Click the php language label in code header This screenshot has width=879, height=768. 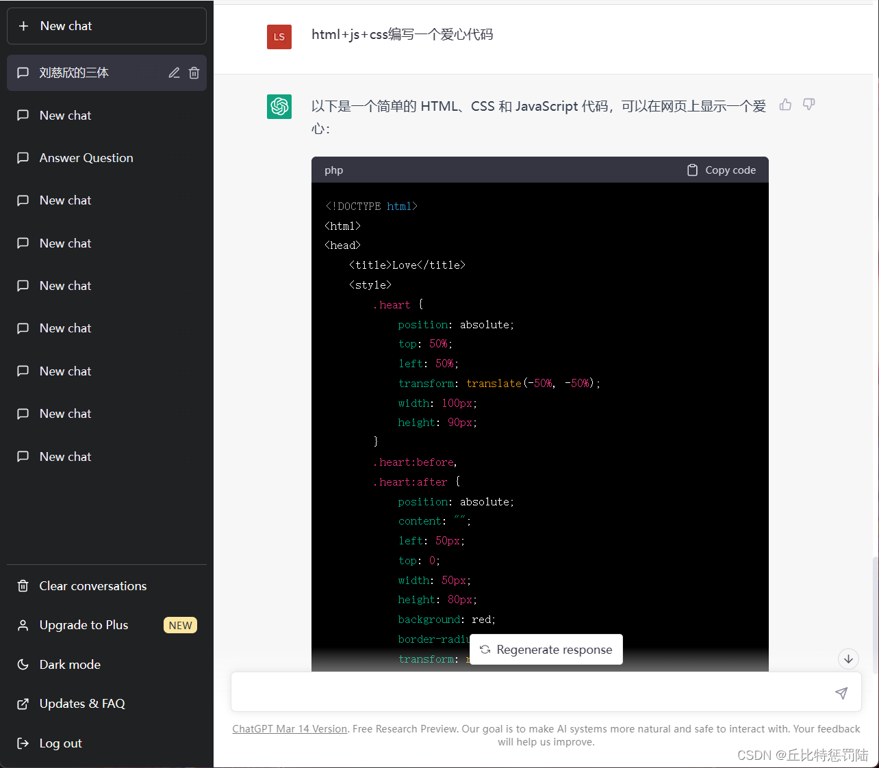[334, 170]
